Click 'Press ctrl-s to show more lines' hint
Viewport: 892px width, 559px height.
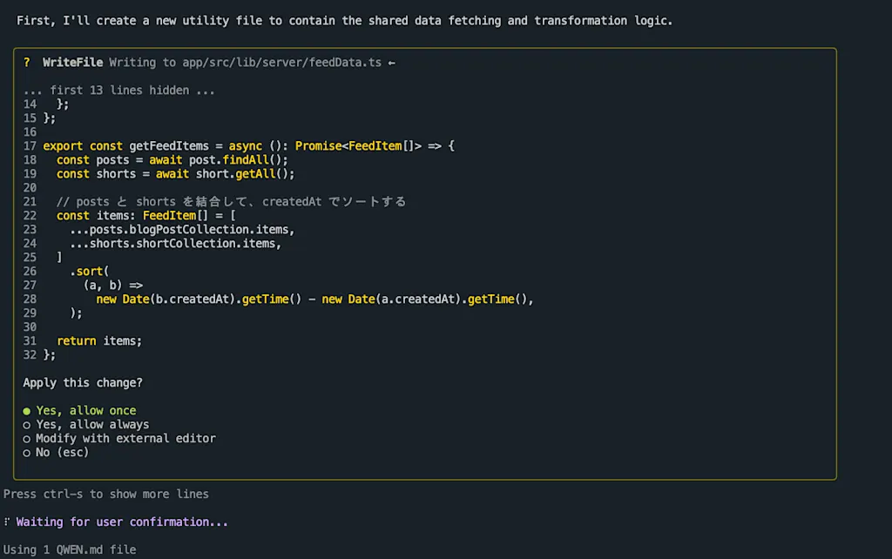(x=105, y=495)
